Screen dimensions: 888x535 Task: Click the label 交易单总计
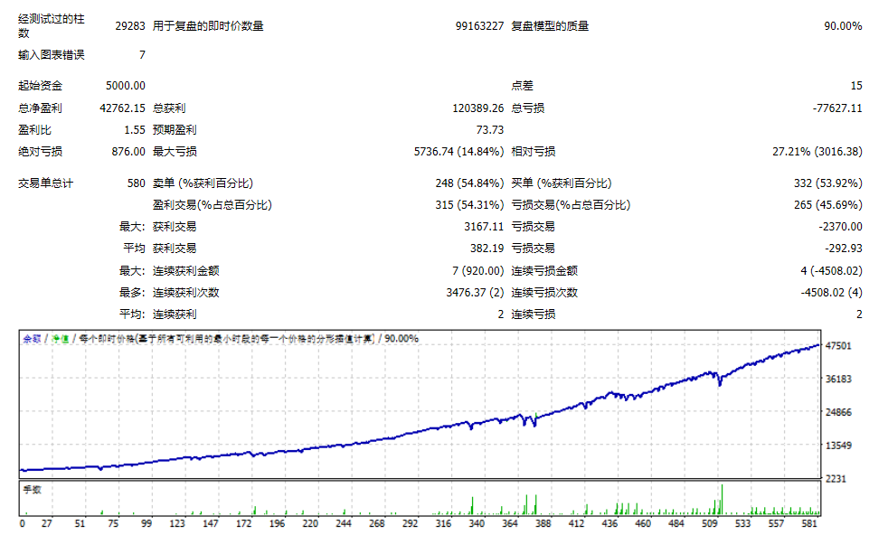(x=45, y=183)
